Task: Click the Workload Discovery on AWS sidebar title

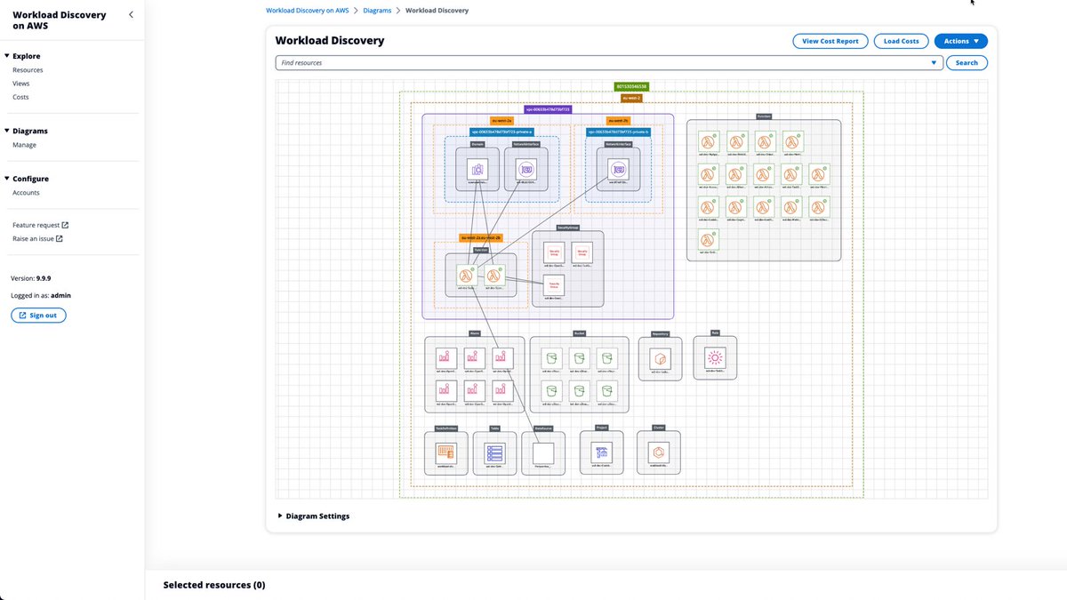Action: click(x=59, y=20)
